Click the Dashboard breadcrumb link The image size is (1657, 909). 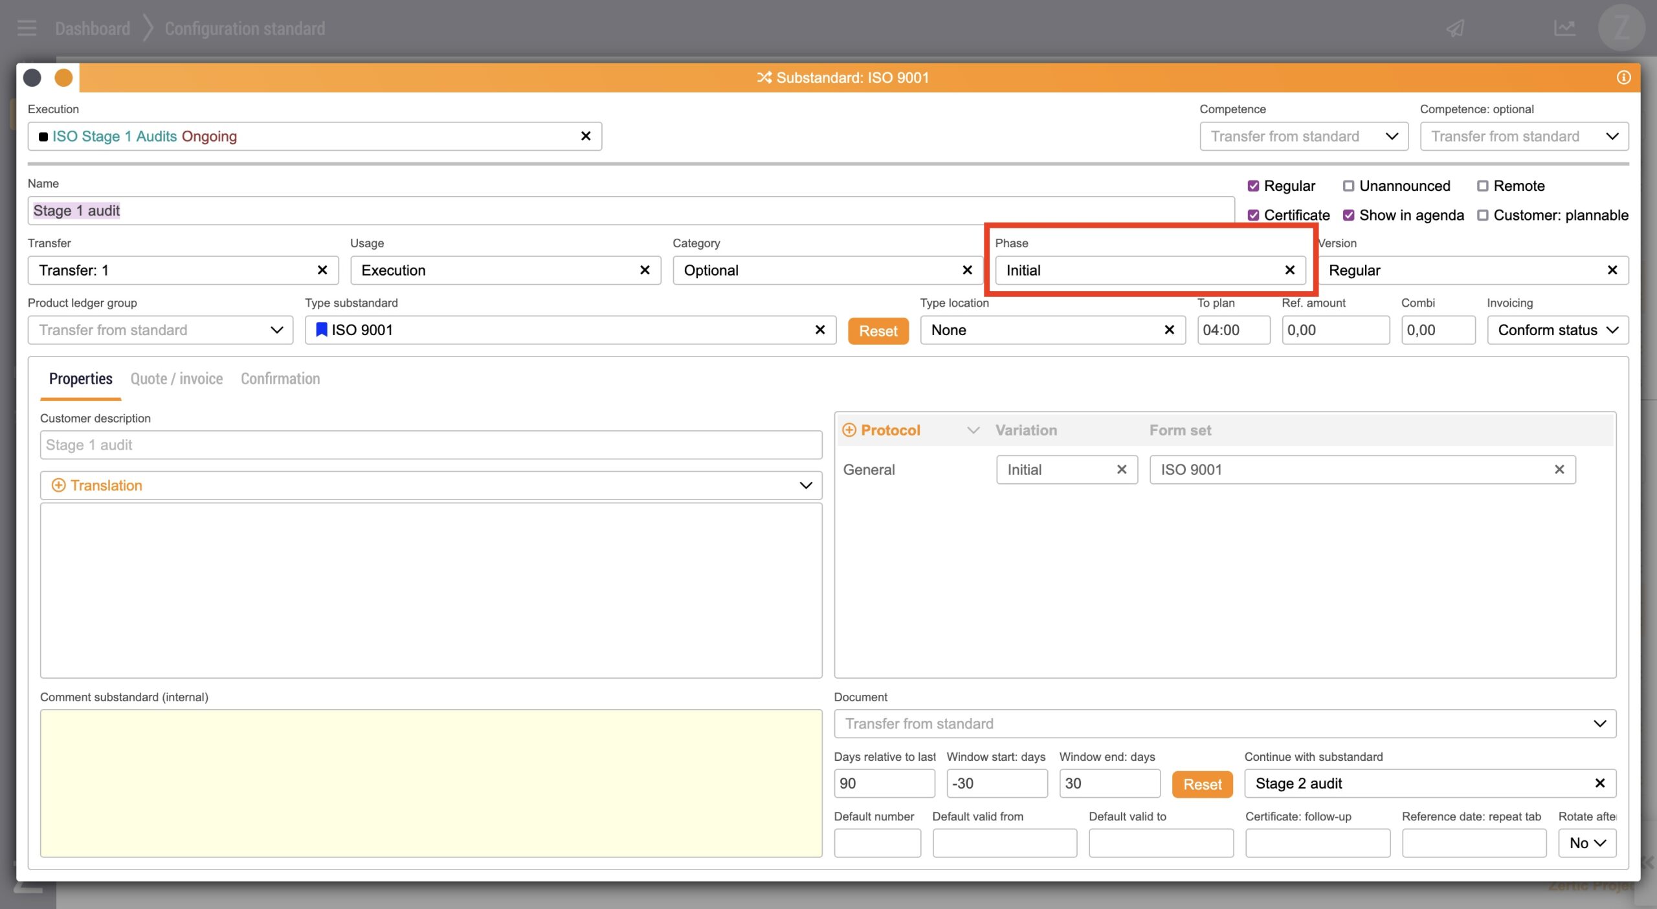pos(93,28)
